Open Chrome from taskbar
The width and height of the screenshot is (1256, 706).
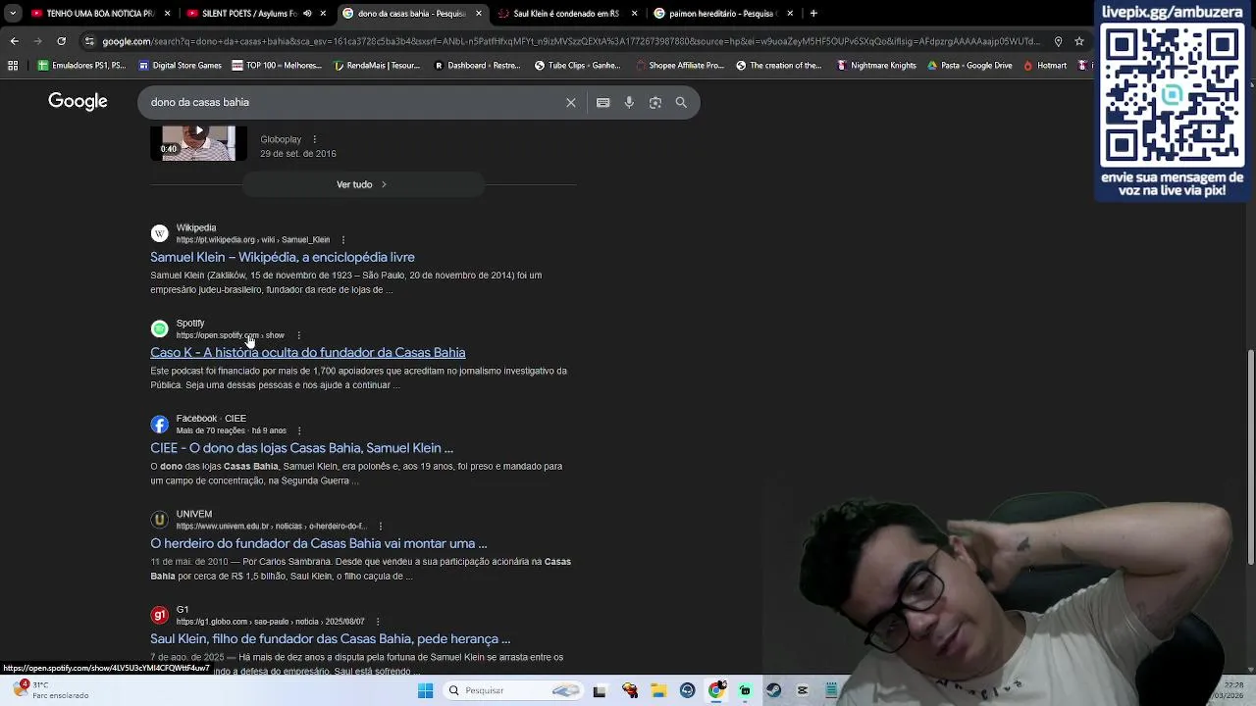(x=716, y=690)
